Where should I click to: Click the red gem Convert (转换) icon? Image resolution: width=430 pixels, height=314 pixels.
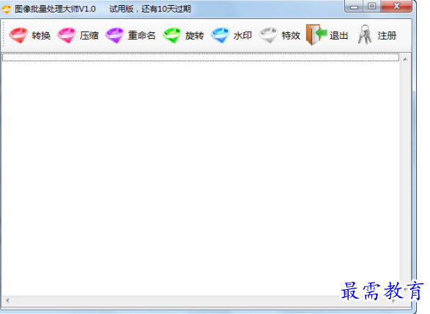tap(18, 35)
